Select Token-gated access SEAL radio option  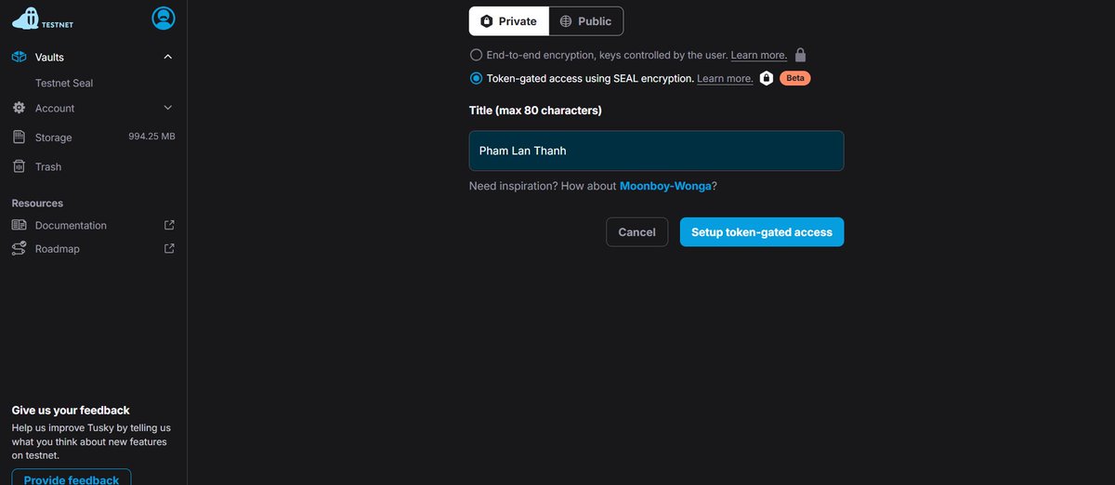(476, 78)
